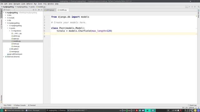
Task: Expand the include folder
Action: pos(6,18)
